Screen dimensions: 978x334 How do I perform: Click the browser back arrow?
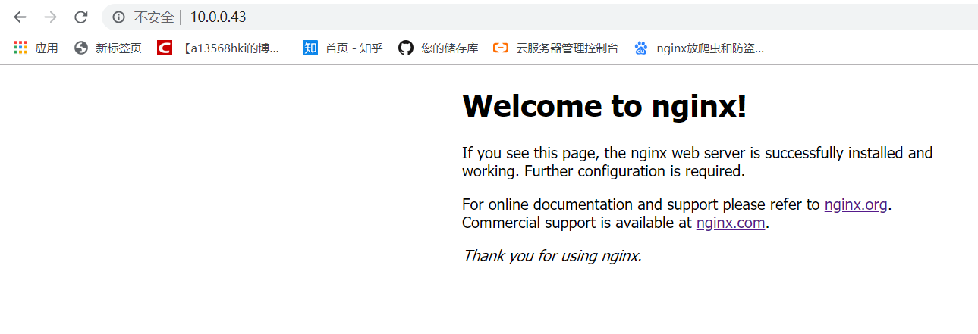point(20,17)
